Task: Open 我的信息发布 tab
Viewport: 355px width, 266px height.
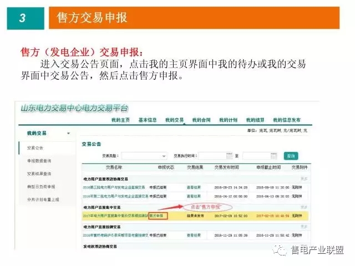Action: click(288, 120)
